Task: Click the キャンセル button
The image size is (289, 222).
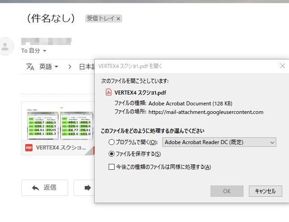Action: pos(266,191)
